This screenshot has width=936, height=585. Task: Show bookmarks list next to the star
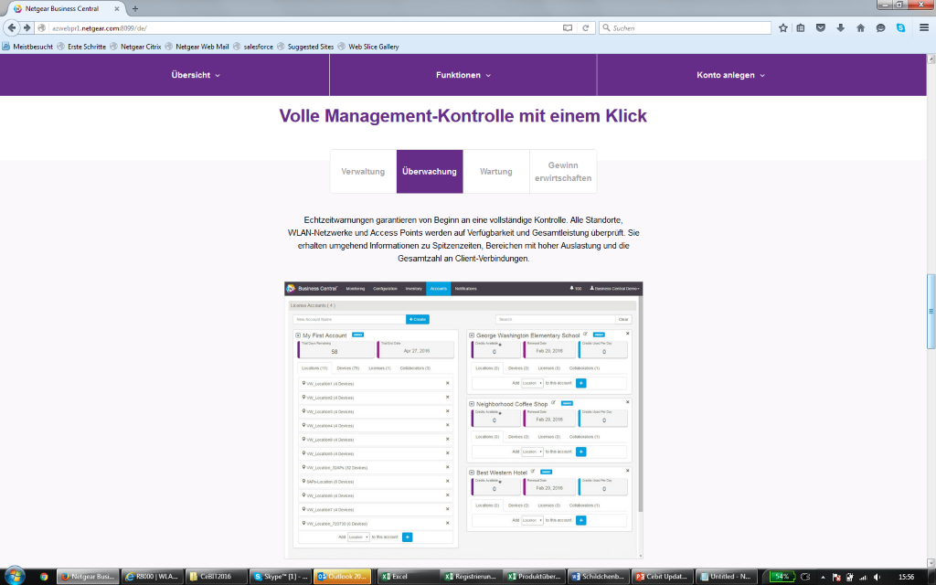[x=801, y=28]
